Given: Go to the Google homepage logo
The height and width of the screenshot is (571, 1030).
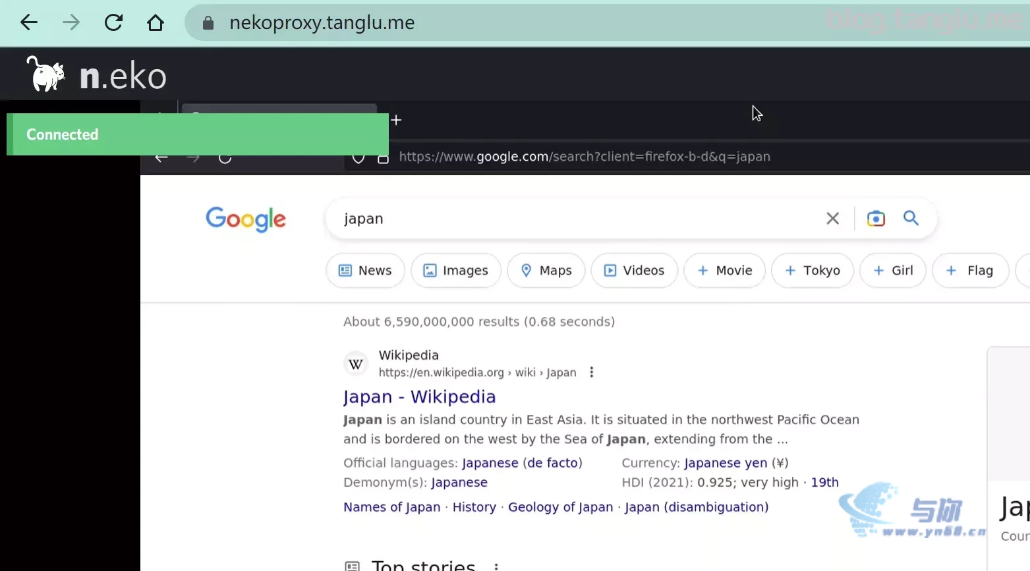Looking at the screenshot, I should click(246, 219).
